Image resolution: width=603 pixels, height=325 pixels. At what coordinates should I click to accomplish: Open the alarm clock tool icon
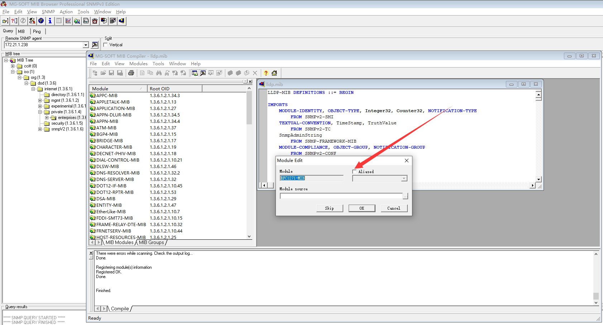click(x=95, y=21)
